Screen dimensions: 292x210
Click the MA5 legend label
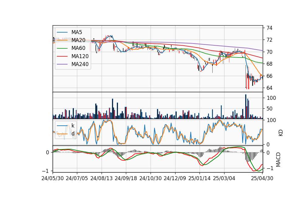tap(77, 32)
